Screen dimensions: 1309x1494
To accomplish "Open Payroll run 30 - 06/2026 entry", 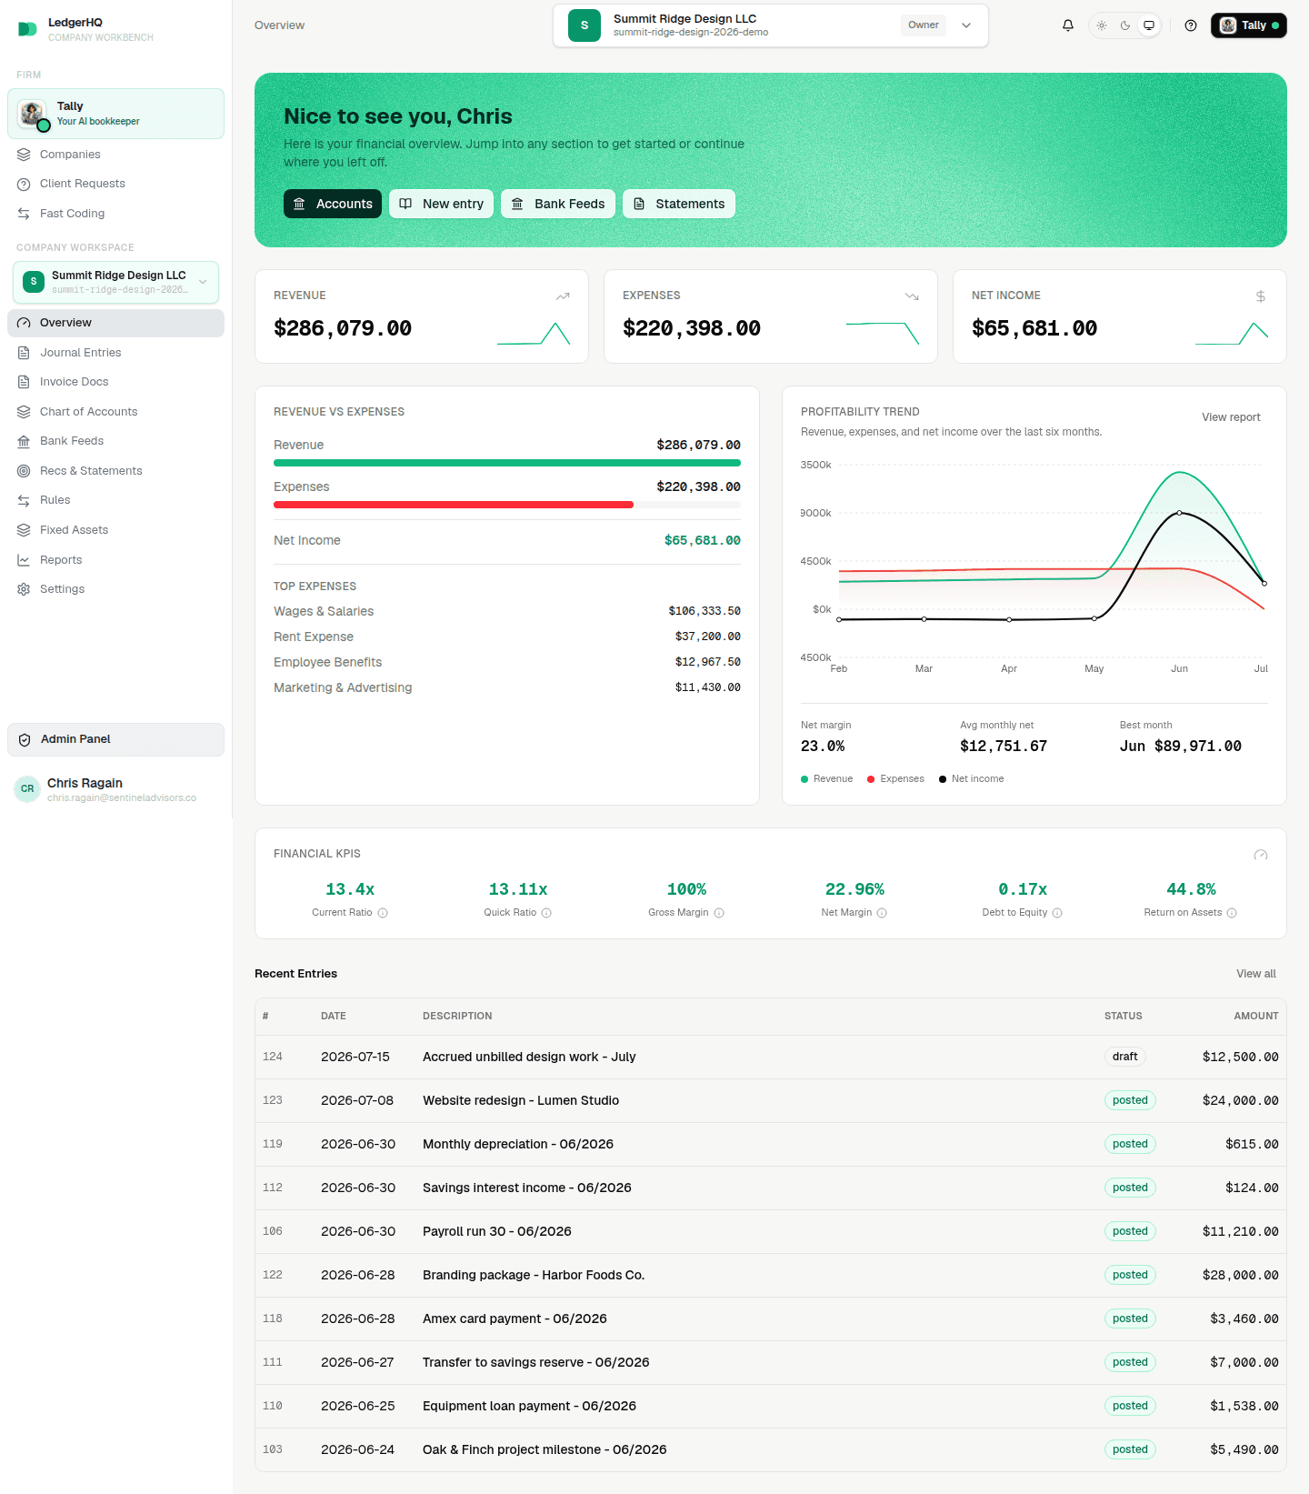I will pyautogui.click(x=771, y=1231).
